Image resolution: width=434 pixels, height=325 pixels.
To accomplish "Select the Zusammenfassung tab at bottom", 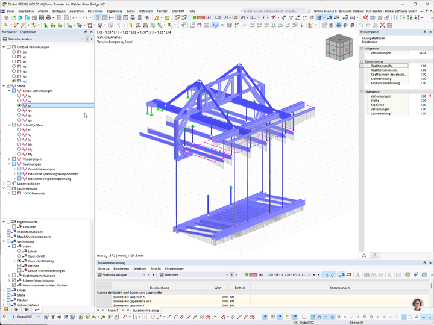I will (x=145, y=311).
